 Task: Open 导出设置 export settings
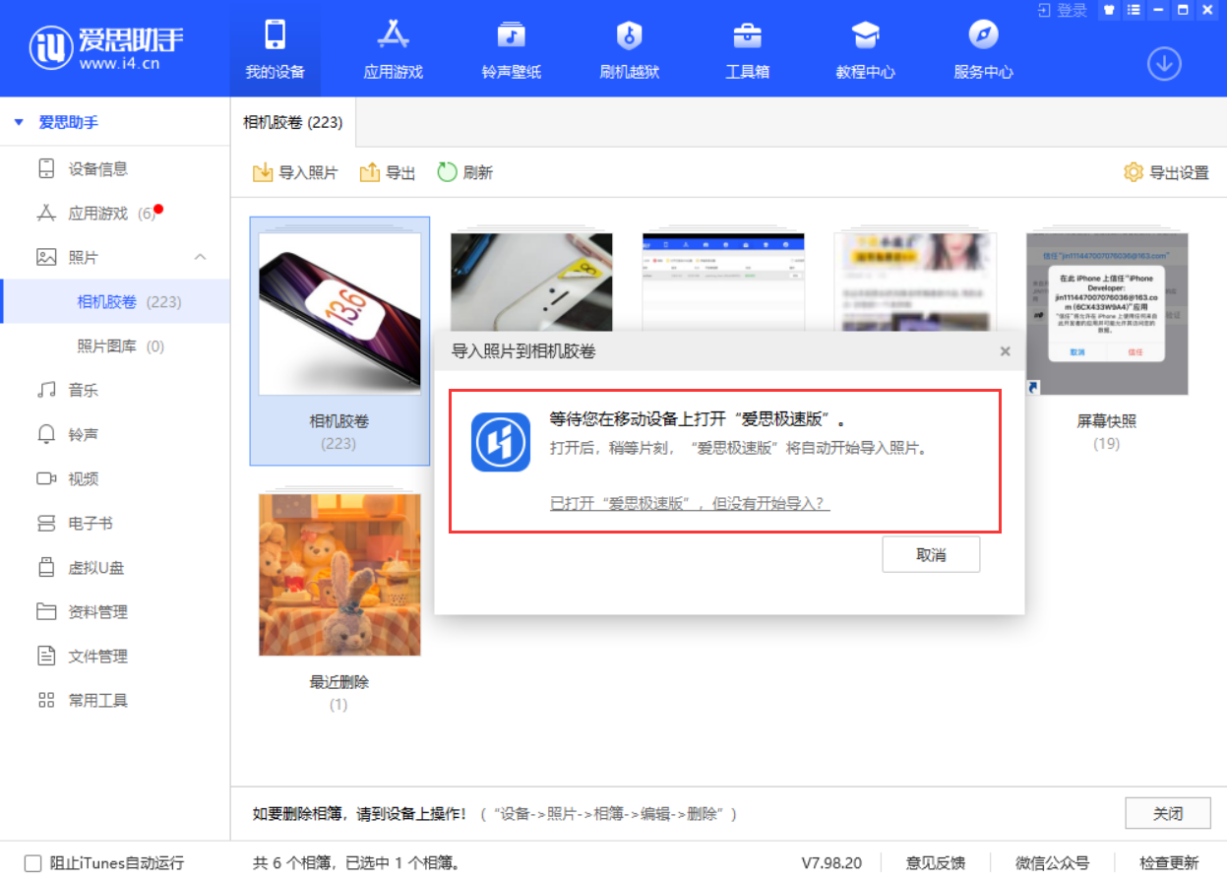pos(1166,172)
